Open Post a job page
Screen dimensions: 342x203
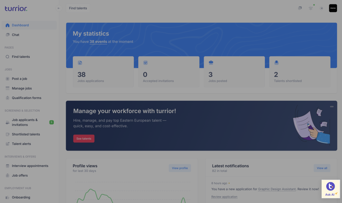coord(29,79)
